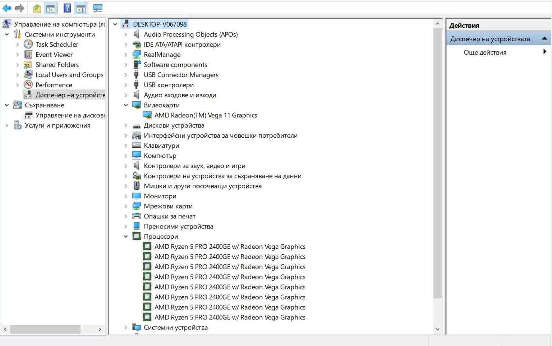Click the Клавиатури keyboard icon
Image resolution: width=552 pixels, height=346 pixels.
coord(137,145)
